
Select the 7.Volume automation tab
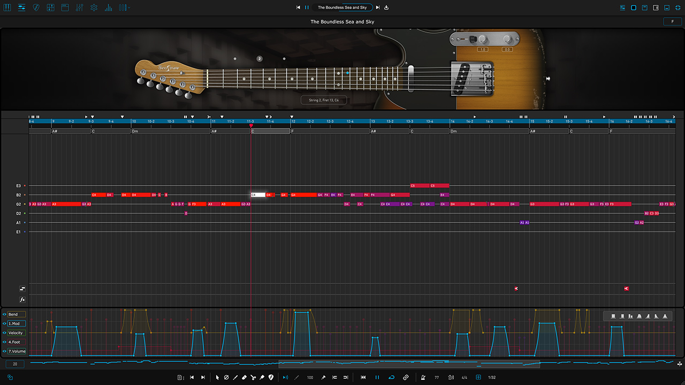[16, 351]
